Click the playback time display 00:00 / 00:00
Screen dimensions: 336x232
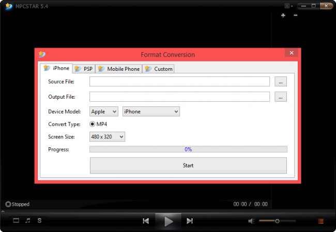[x=250, y=204]
